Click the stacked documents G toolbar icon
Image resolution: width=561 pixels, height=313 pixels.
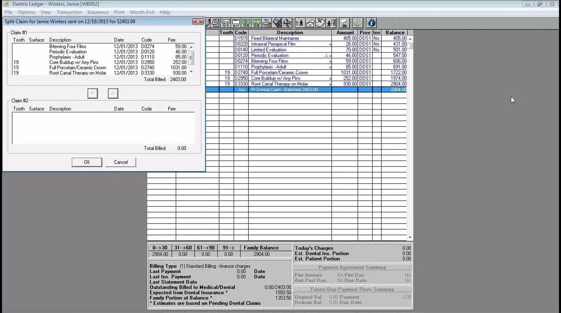coord(215,23)
